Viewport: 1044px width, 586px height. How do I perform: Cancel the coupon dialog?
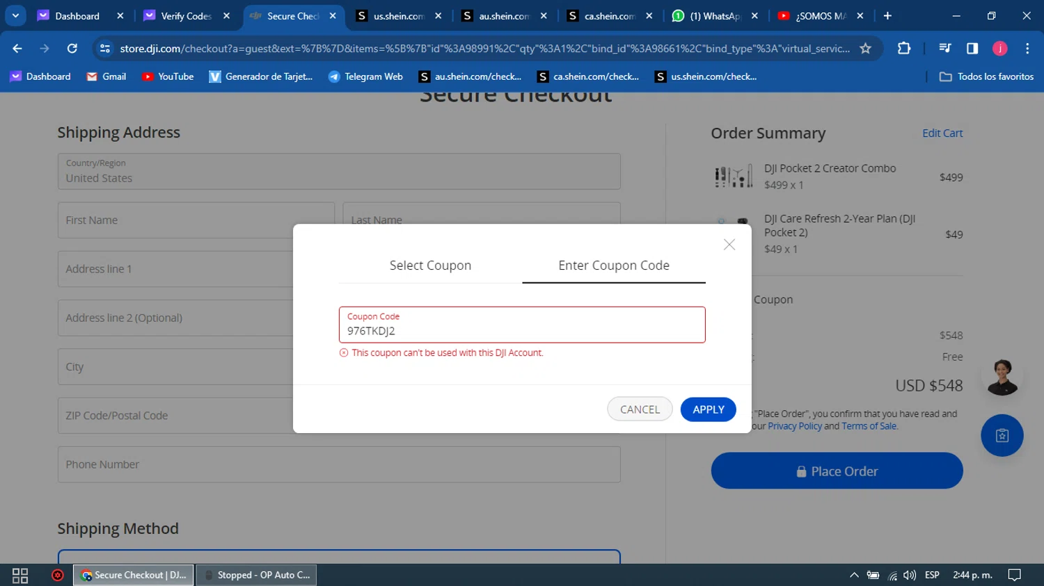pos(640,409)
